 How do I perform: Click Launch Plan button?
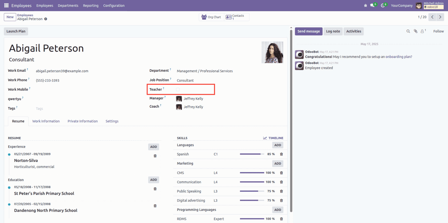16,31
